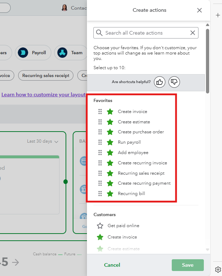
Task: Give thumbs down for shortcuts
Action: click(x=174, y=82)
